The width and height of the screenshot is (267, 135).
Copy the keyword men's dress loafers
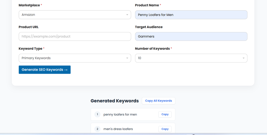(x=165, y=129)
